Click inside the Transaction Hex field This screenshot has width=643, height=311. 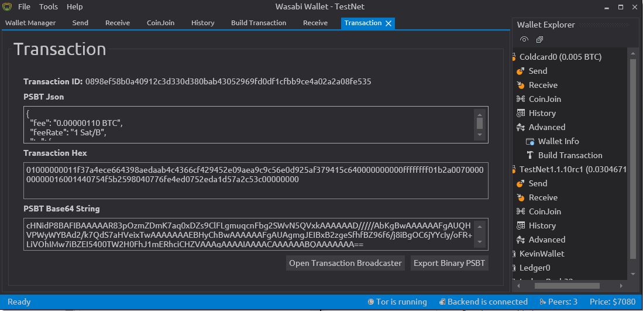tap(256, 180)
